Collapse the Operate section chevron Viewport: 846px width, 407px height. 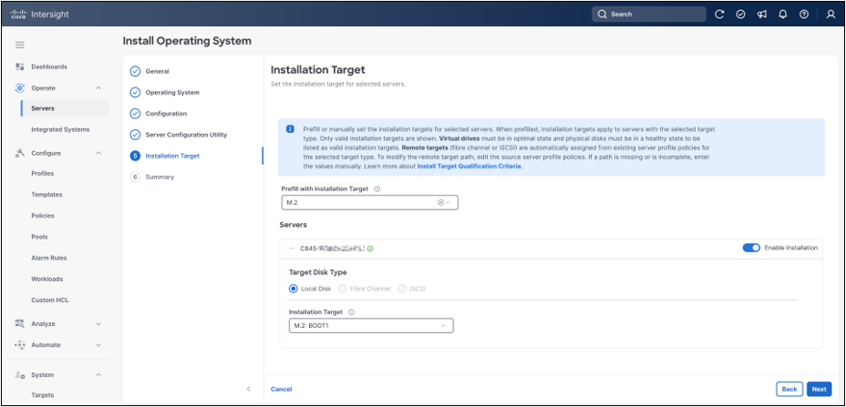click(98, 88)
